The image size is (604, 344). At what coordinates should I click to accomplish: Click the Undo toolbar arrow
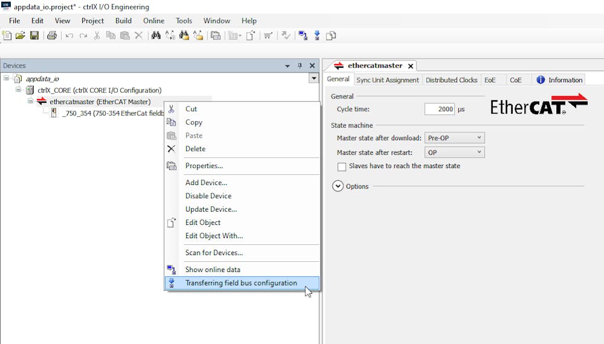point(70,36)
